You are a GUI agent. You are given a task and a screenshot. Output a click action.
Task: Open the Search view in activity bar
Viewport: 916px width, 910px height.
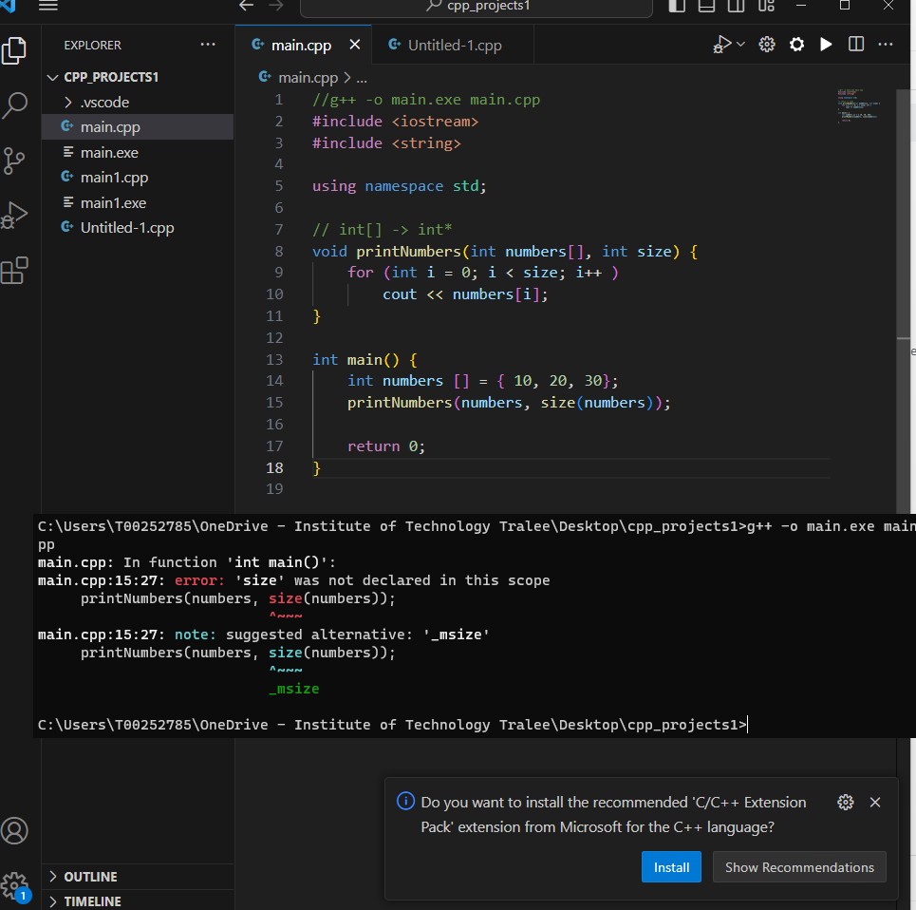click(x=14, y=105)
